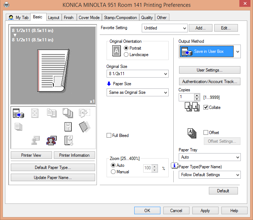Select Landscape orientation
The image size is (253, 220).
point(126,55)
